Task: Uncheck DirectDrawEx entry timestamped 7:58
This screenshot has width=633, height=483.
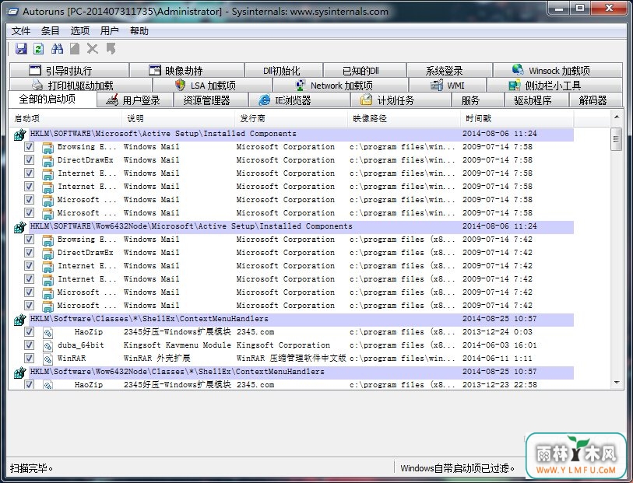Action: (29, 159)
